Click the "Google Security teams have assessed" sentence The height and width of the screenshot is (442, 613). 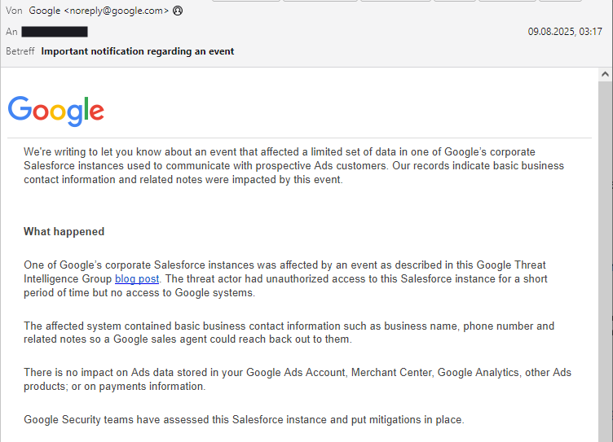[244, 420]
